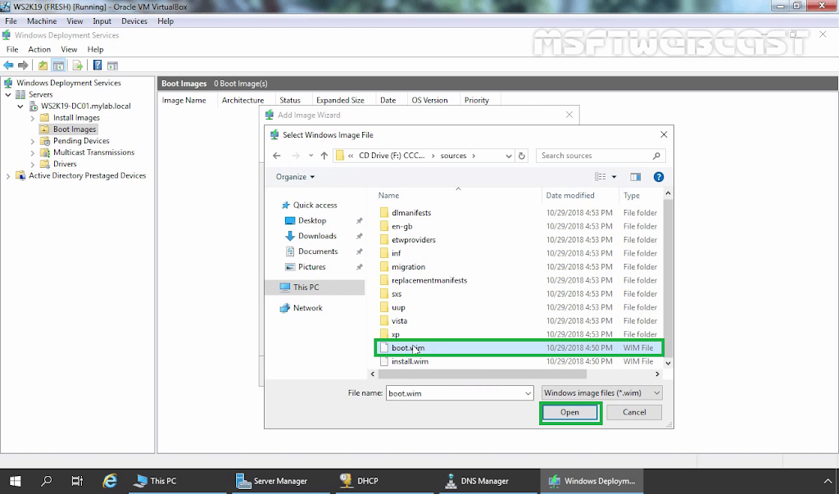Go back in the file dialog navigation

(277, 156)
